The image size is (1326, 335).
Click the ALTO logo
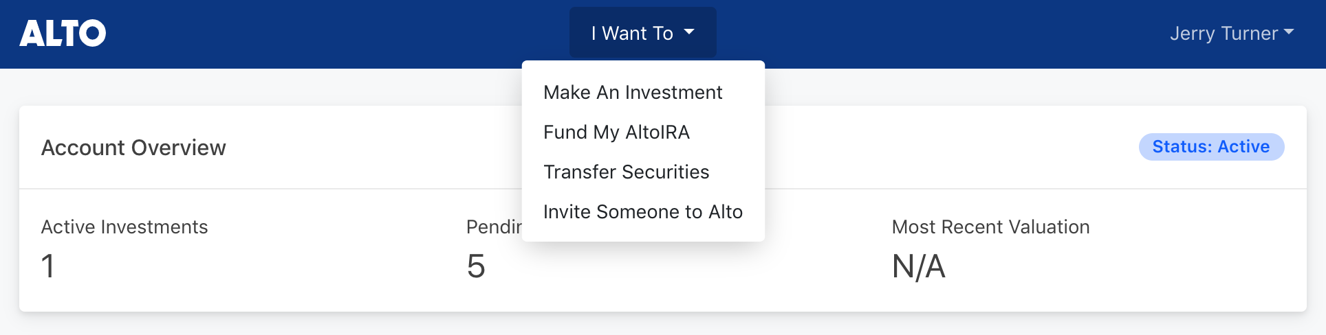(63, 33)
